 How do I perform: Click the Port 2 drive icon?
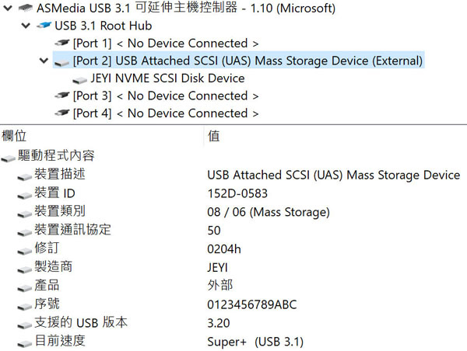[62, 62]
